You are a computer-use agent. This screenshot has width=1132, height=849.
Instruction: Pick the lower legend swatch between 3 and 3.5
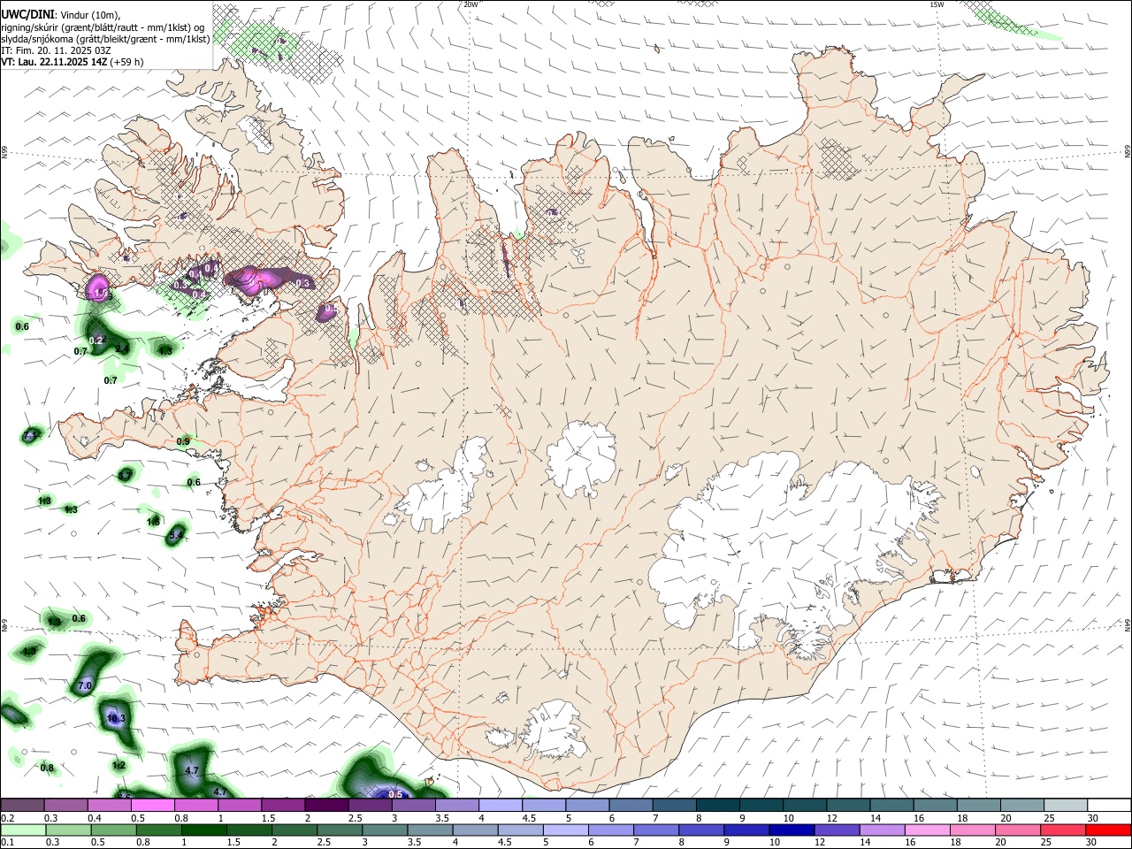(385, 830)
